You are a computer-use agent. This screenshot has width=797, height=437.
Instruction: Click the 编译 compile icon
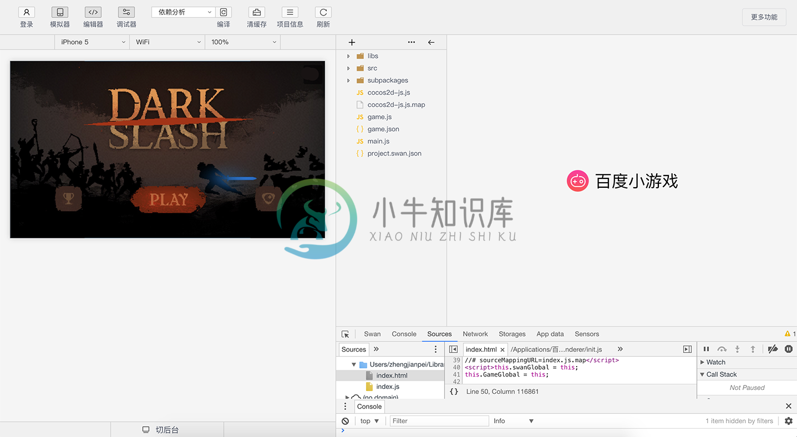[224, 12]
